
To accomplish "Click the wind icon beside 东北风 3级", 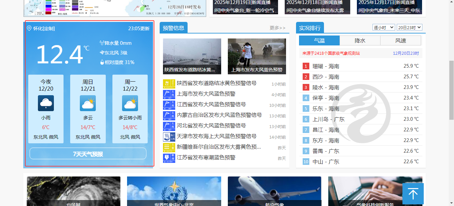I will (102, 52).
